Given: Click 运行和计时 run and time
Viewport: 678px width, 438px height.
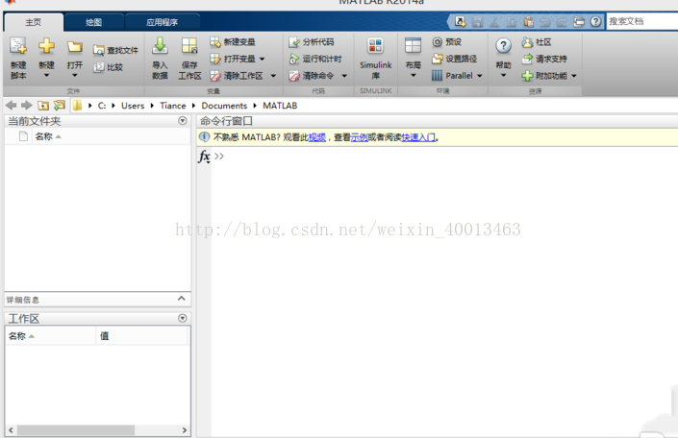Looking at the screenshot, I should 315,59.
